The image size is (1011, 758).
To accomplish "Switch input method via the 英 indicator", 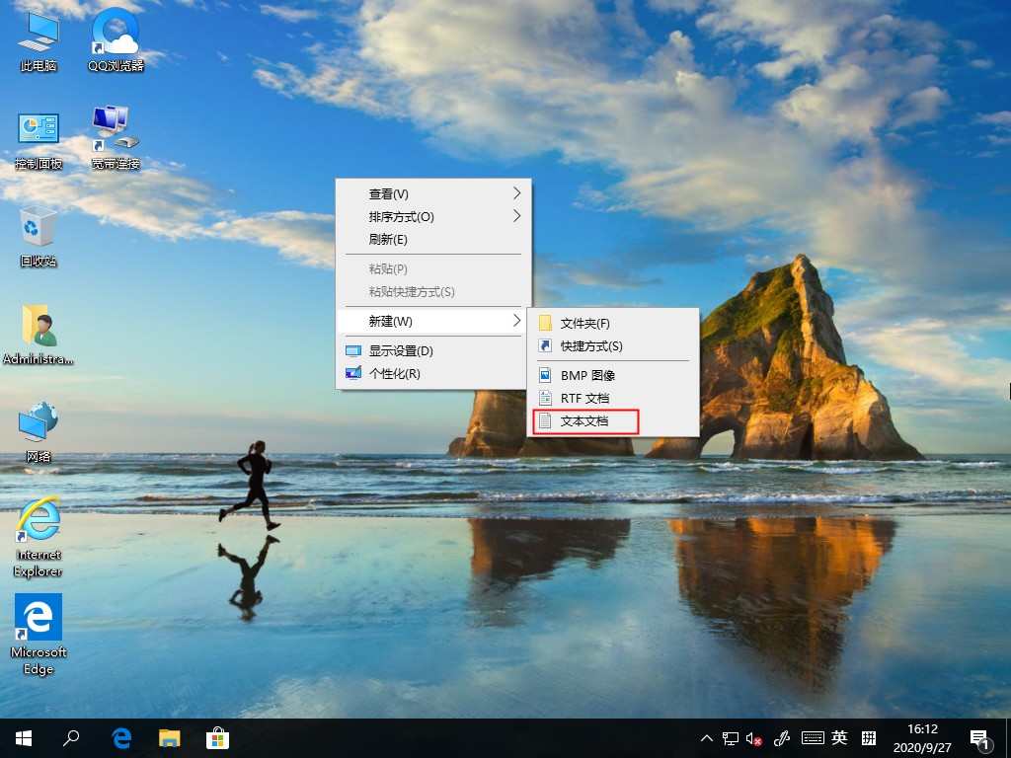I will coord(838,737).
